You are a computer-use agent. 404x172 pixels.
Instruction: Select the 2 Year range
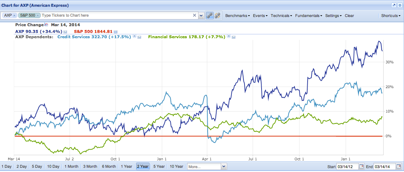pyautogui.click(x=143, y=167)
